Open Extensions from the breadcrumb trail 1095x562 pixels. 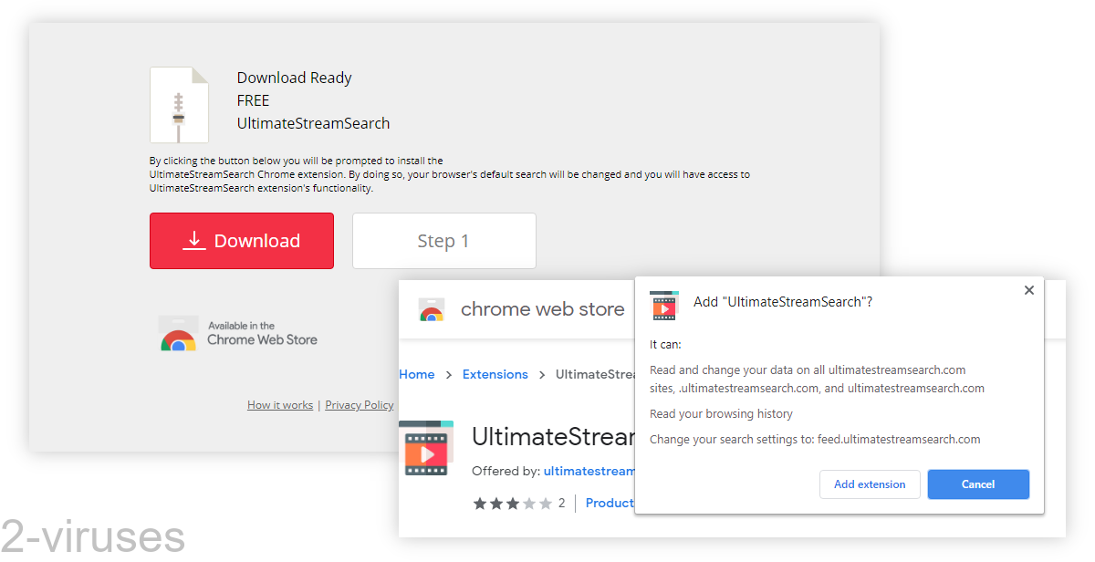pos(495,374)
